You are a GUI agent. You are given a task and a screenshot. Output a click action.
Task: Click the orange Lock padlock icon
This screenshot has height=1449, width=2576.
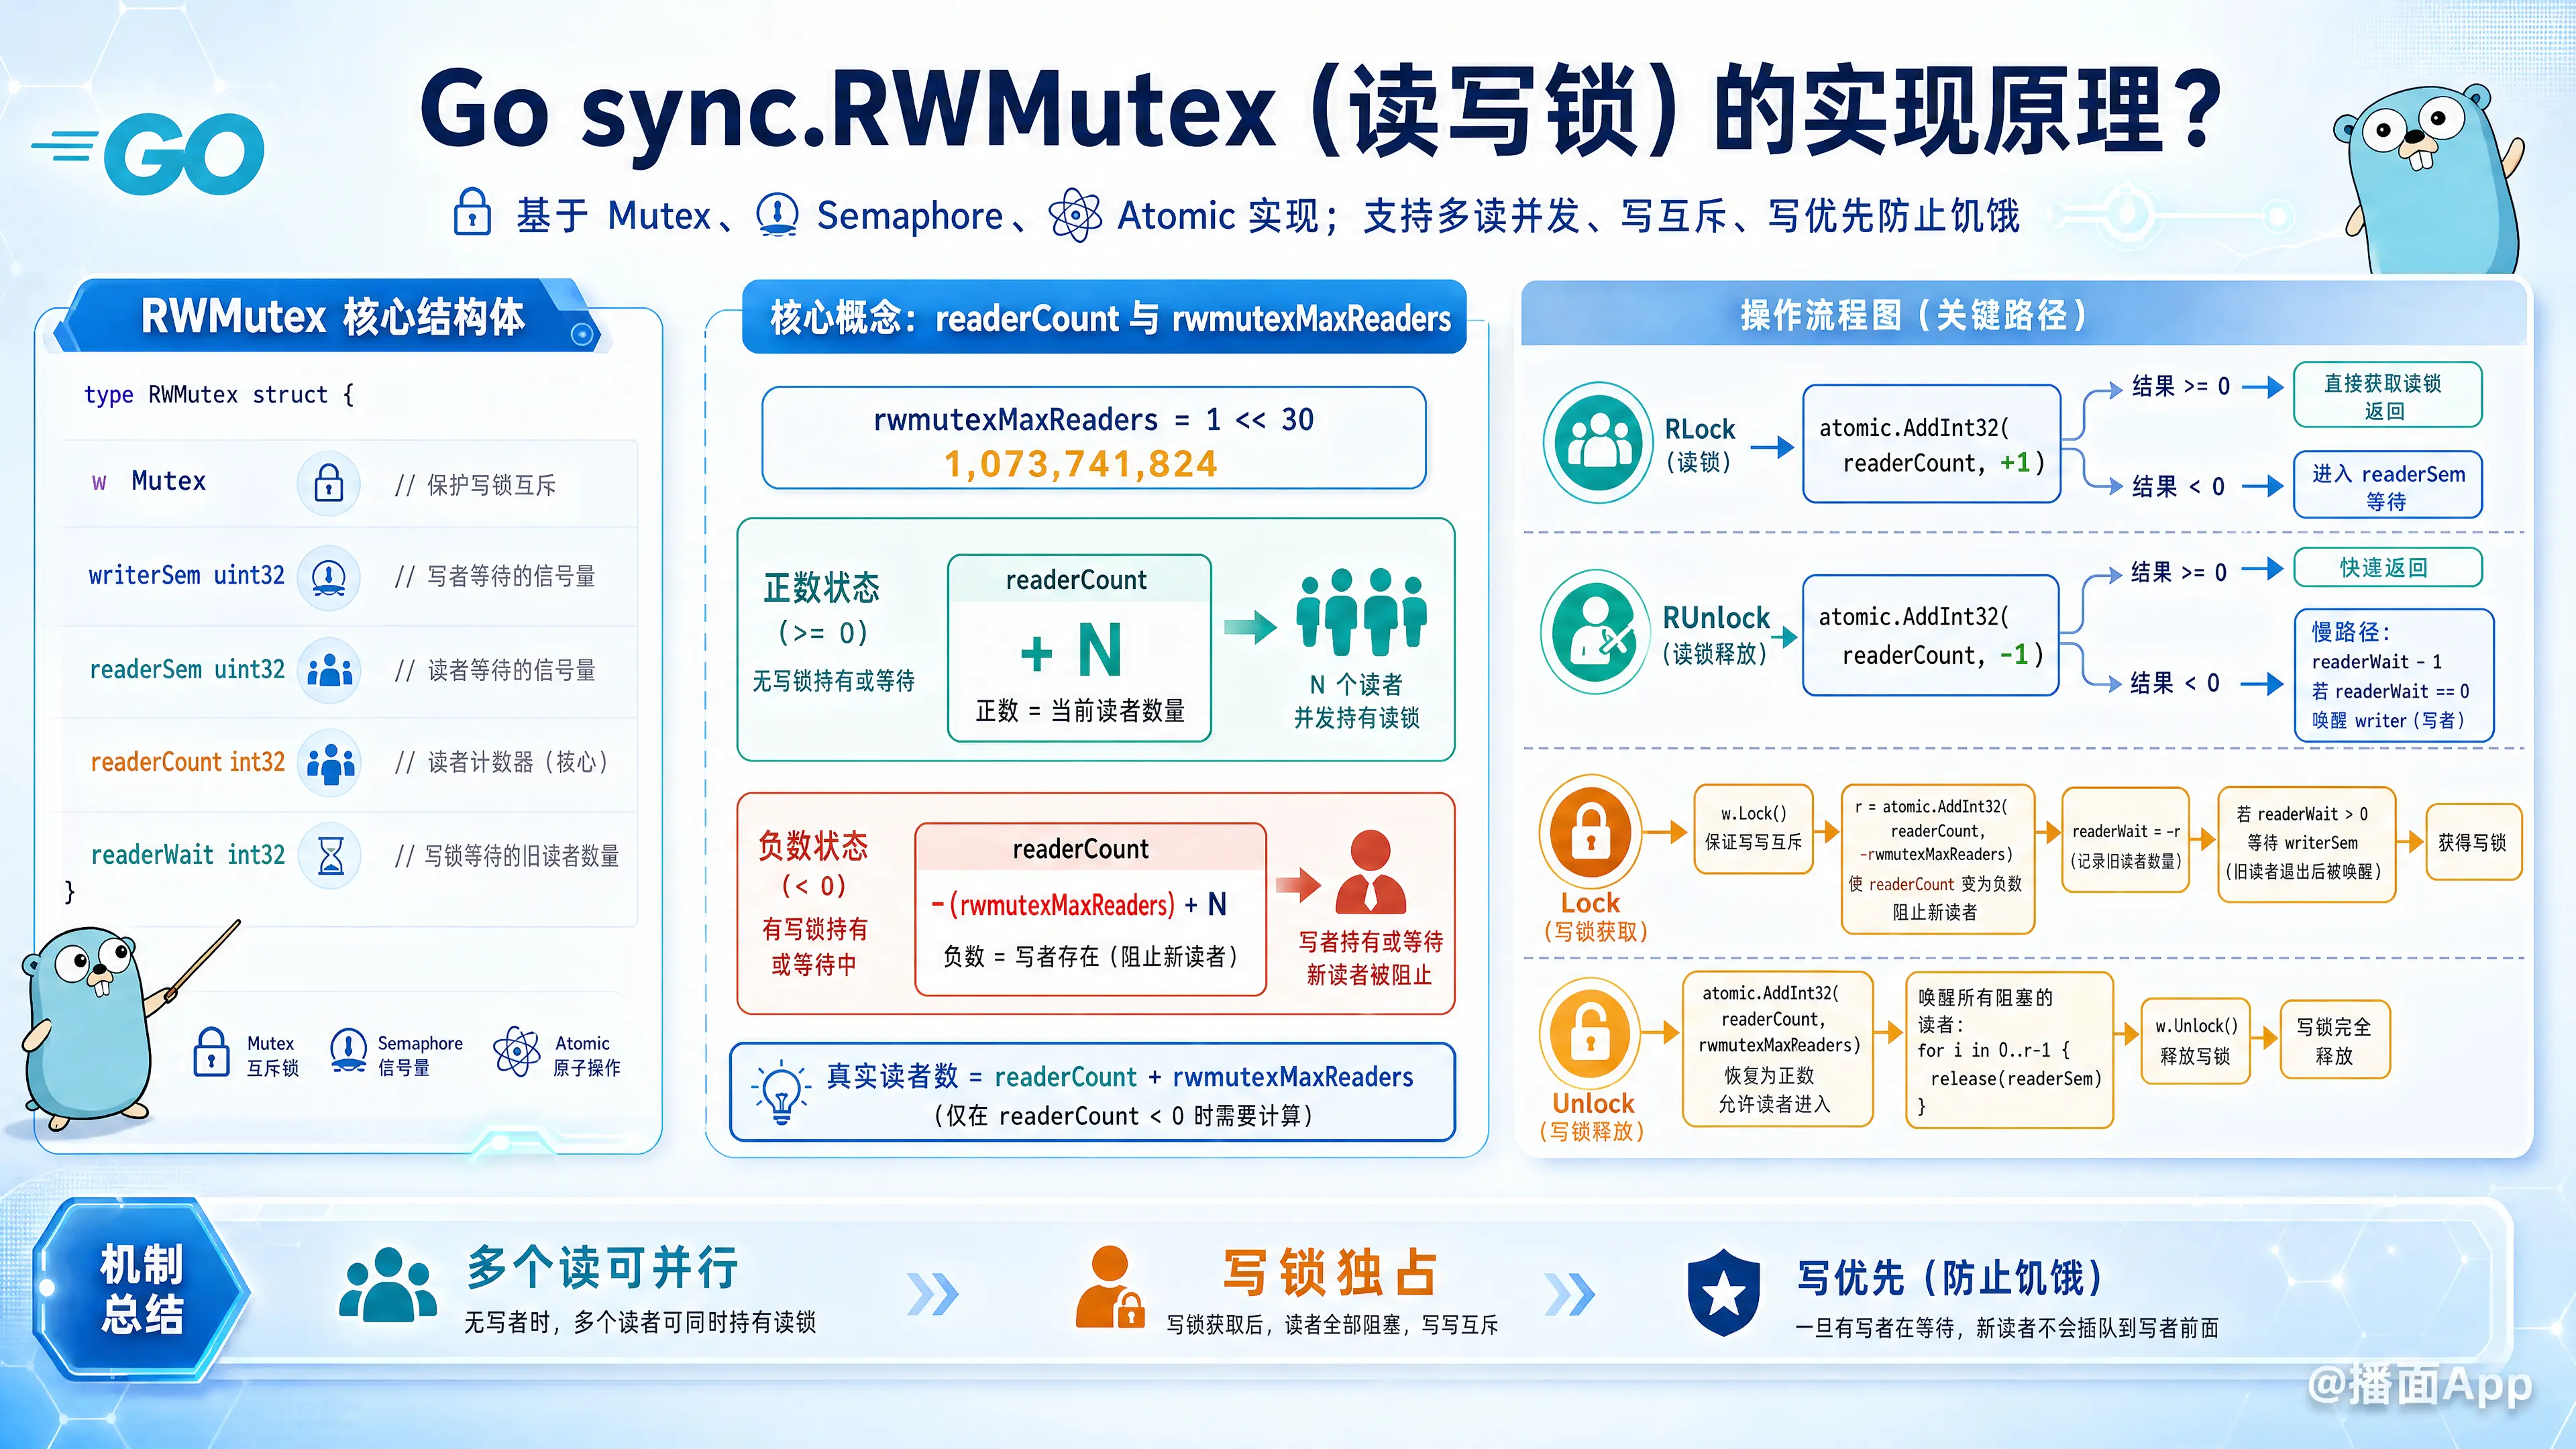click(1591, 833)
